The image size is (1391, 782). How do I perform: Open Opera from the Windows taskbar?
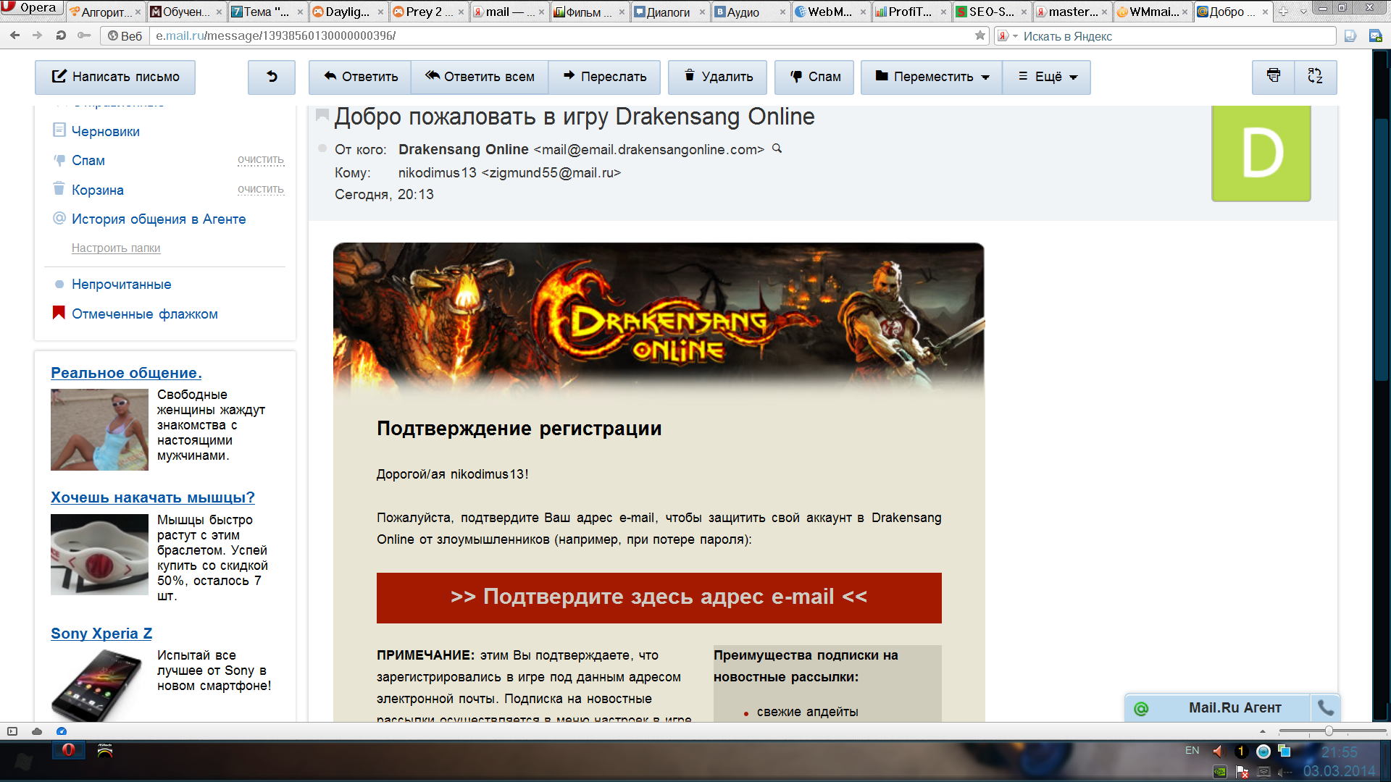(x=69, y=750)
